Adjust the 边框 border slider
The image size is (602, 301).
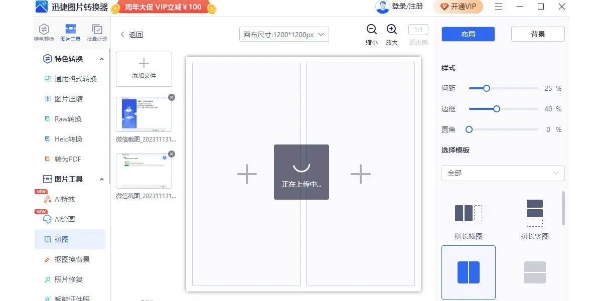point(503,109)
